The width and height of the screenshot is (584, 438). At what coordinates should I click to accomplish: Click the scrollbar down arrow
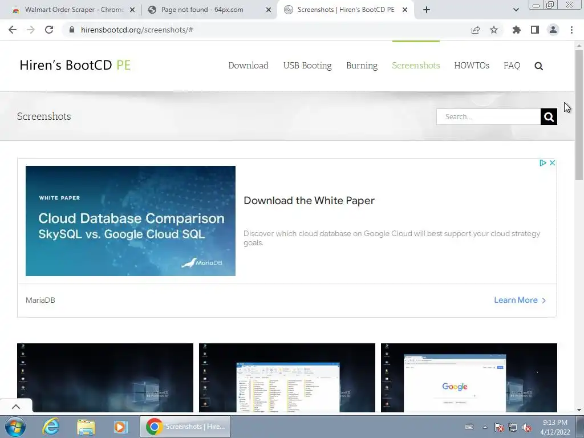coord(579,410)
